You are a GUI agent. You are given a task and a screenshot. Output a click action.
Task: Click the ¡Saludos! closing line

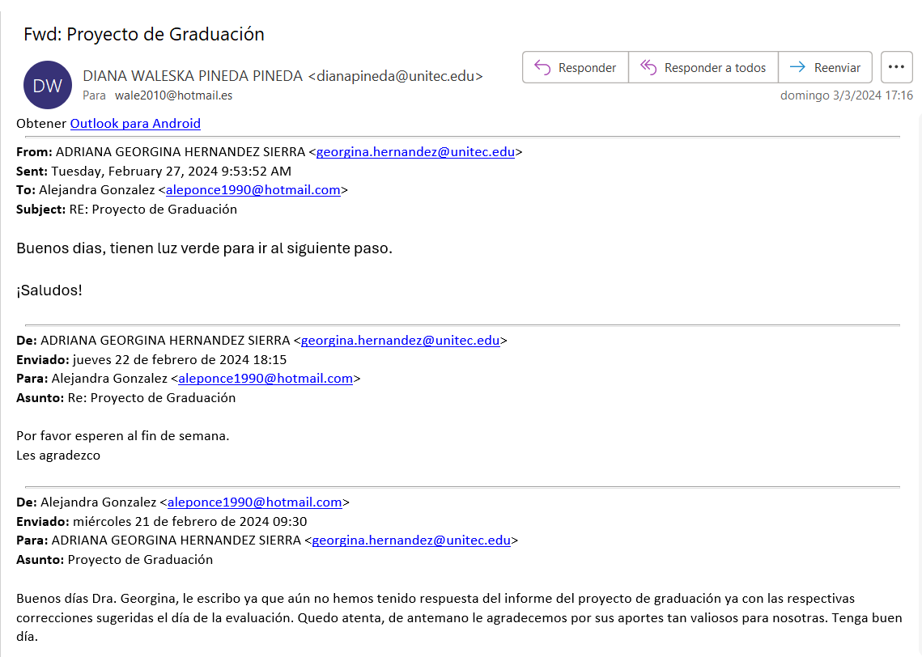(x=49, y=290)
